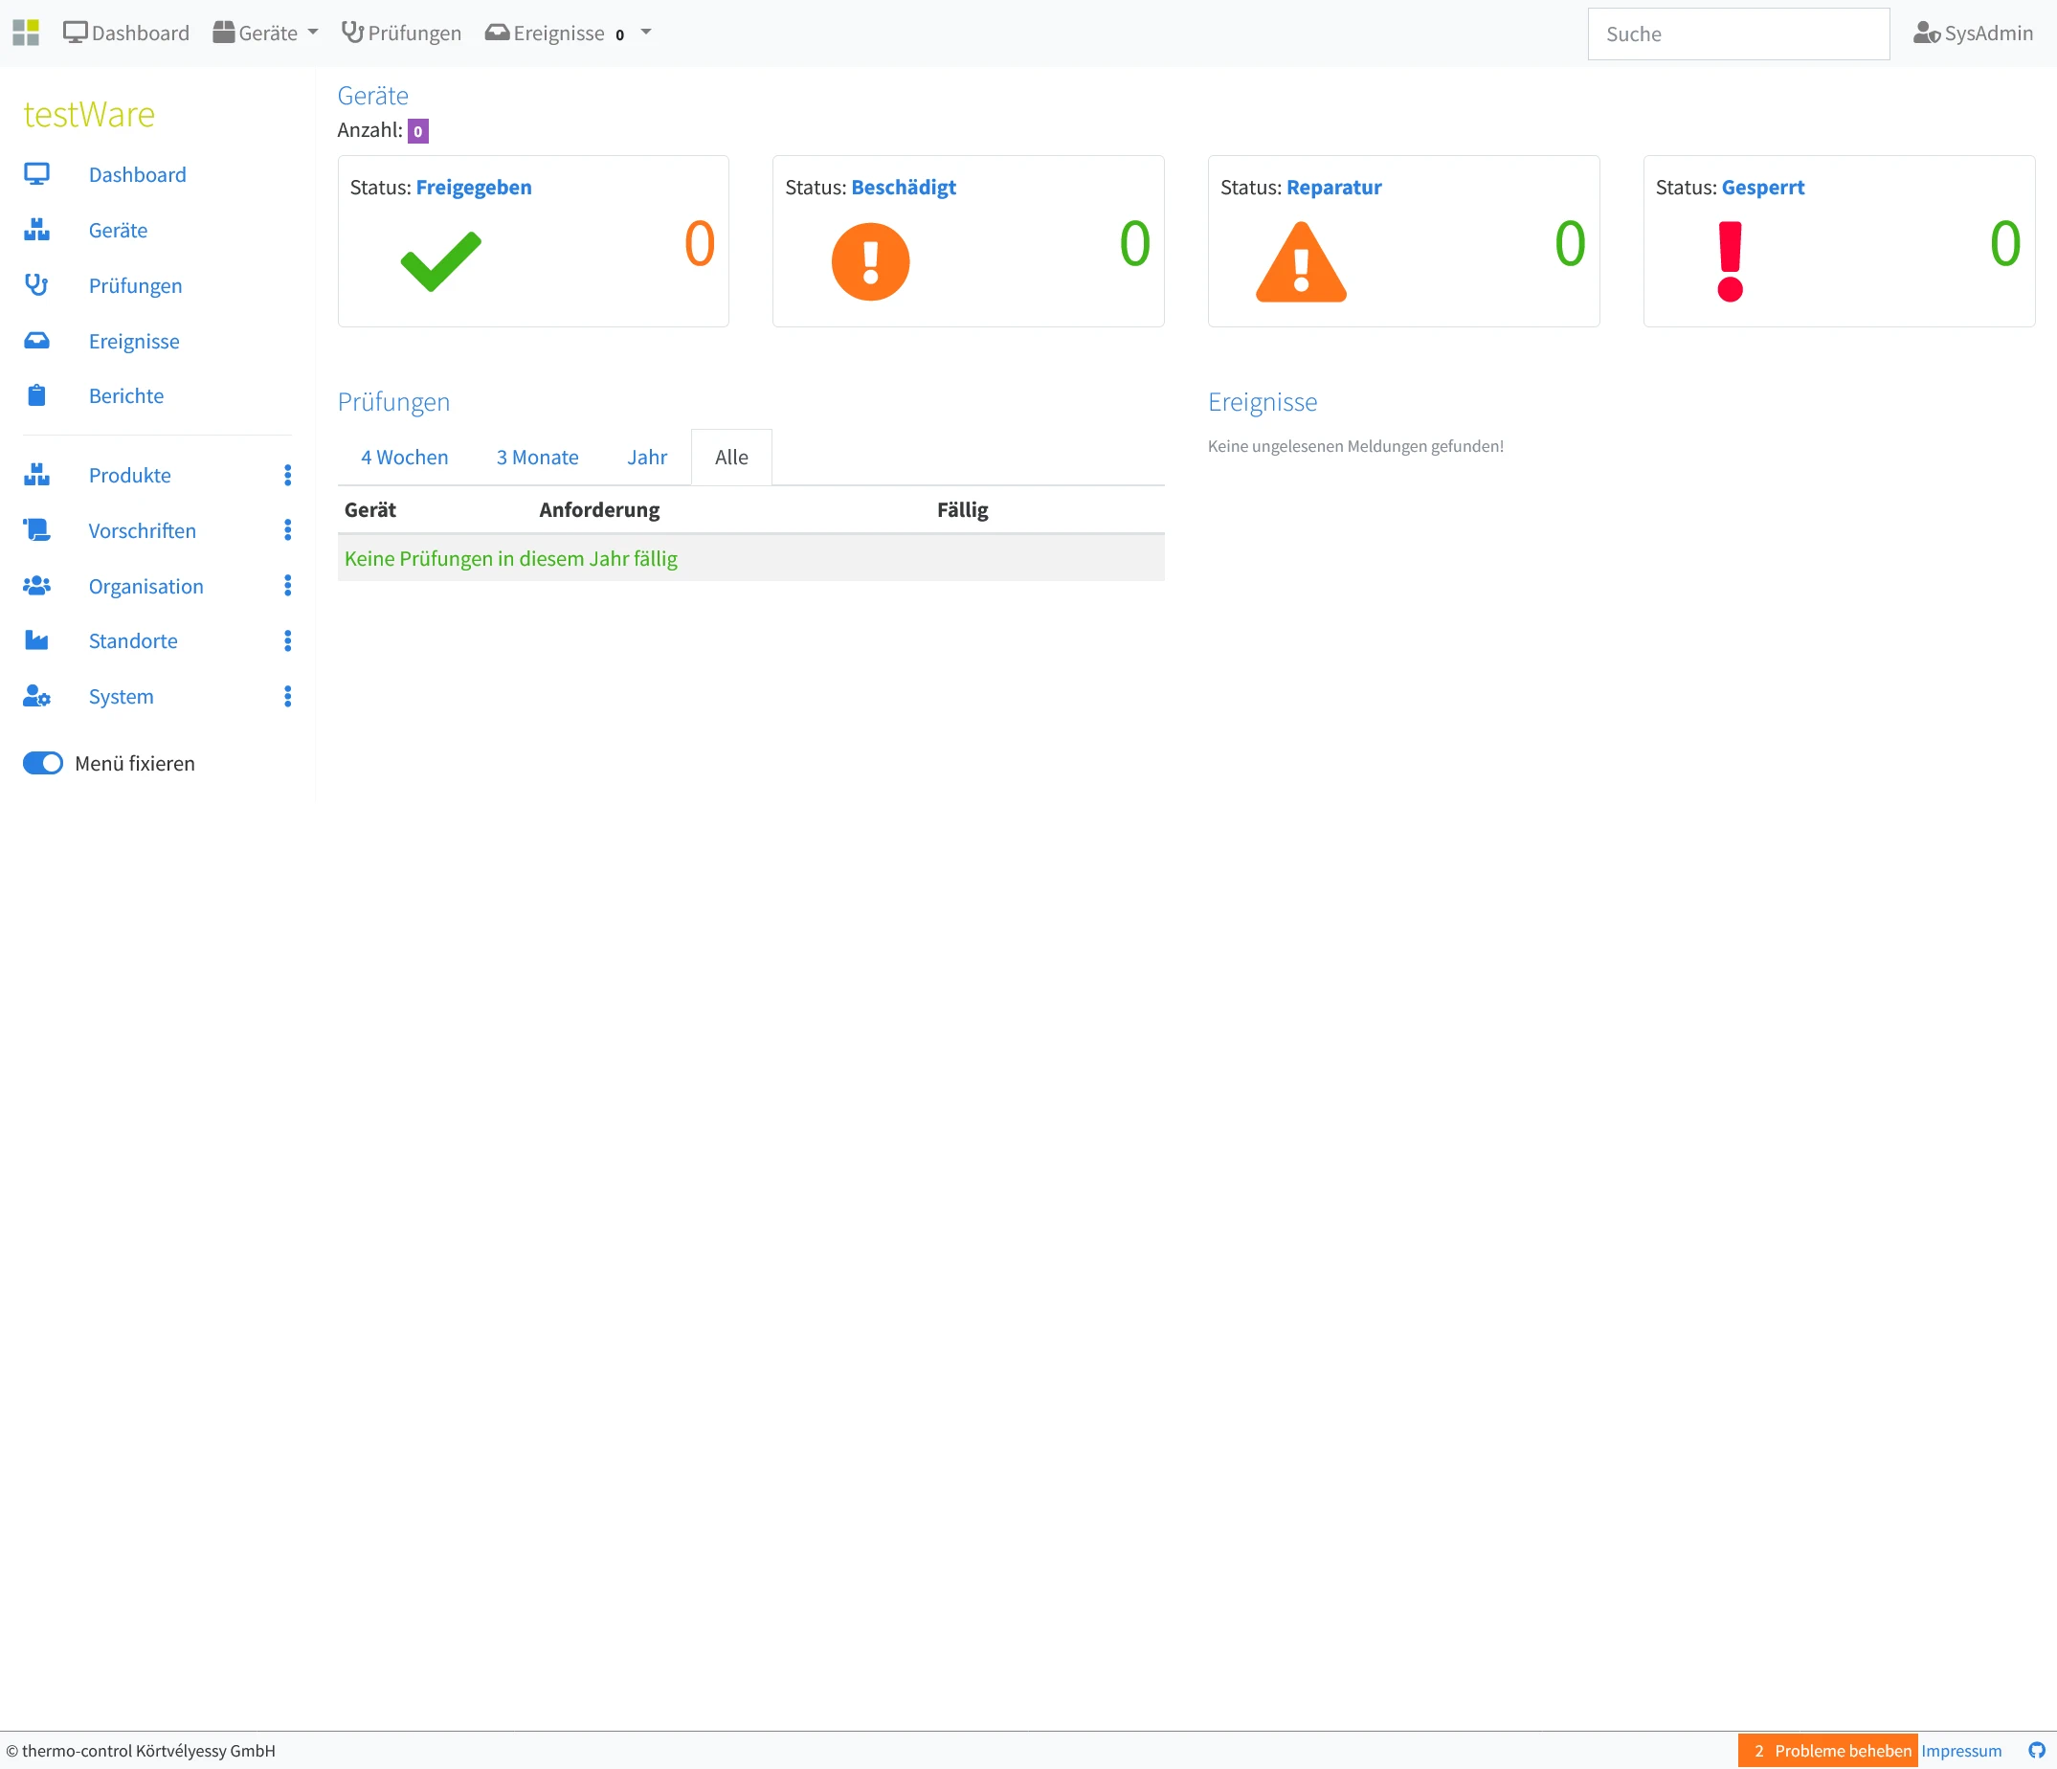Click the SysAdmin user icon
The image size is (2057, 1769).
click(x=1927, y=33)
